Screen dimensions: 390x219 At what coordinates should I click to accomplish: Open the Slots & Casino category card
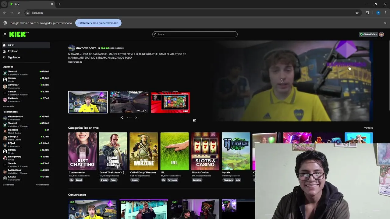point(205,151)
